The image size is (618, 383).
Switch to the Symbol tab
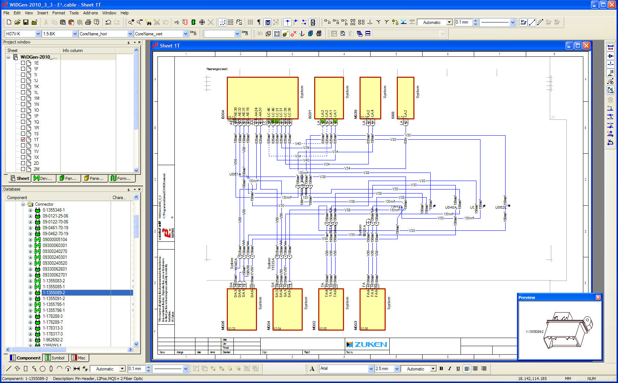[x=56, y=358]
